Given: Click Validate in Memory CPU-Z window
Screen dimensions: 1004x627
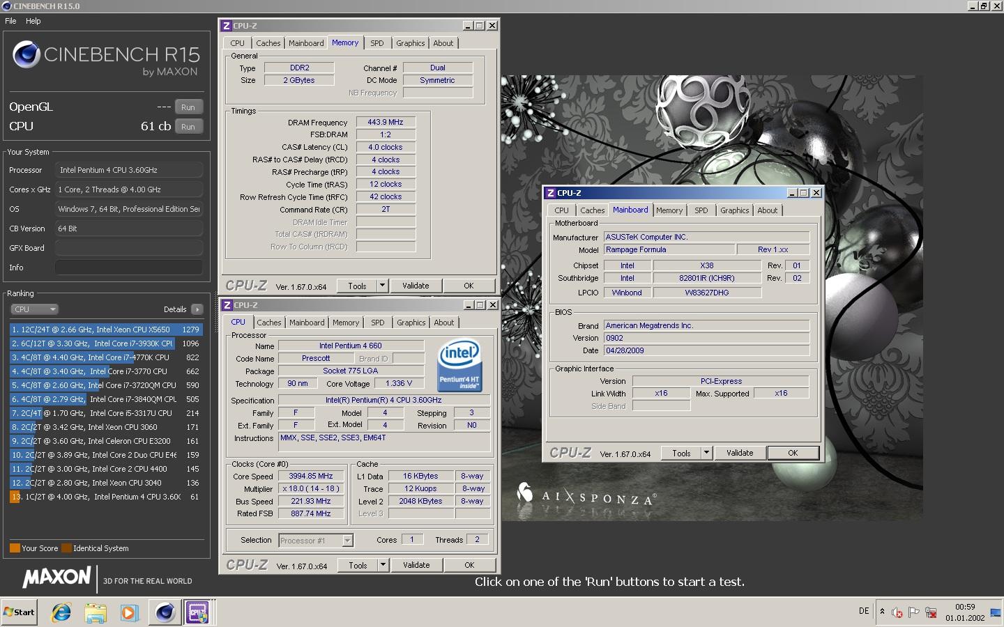Looking at the screenshot, I should coord(416,286).
